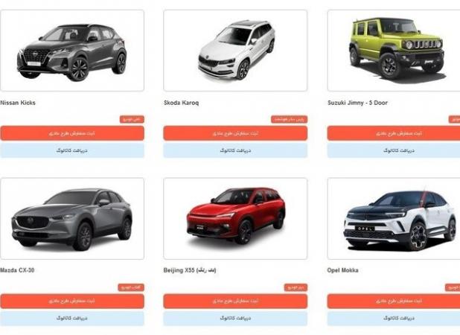Click the small red tag above Mazda CX-30 order button

coord(131,287)
